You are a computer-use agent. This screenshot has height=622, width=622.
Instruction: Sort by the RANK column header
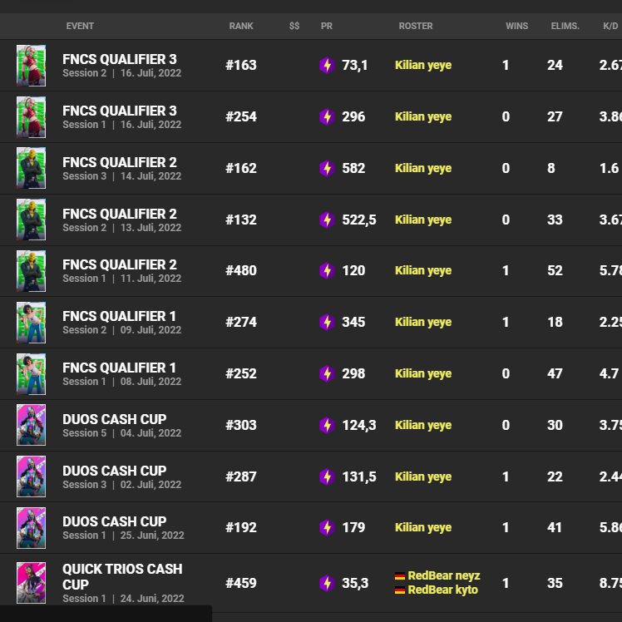coord(241,26)
